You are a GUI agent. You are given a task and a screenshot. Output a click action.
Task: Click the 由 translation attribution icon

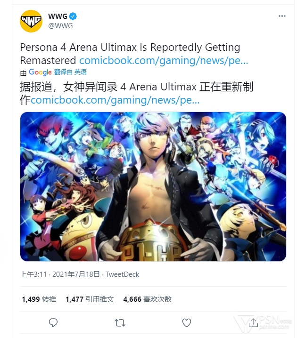point(23,73)
